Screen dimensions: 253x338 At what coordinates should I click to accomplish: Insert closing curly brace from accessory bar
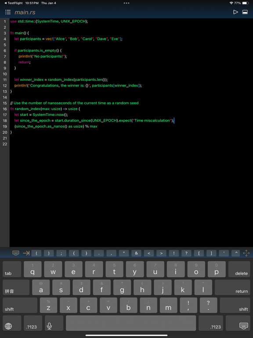86,253
